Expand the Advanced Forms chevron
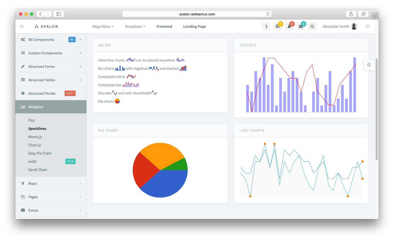The width and height of the screenshot is (394, 241). point(80,66)
